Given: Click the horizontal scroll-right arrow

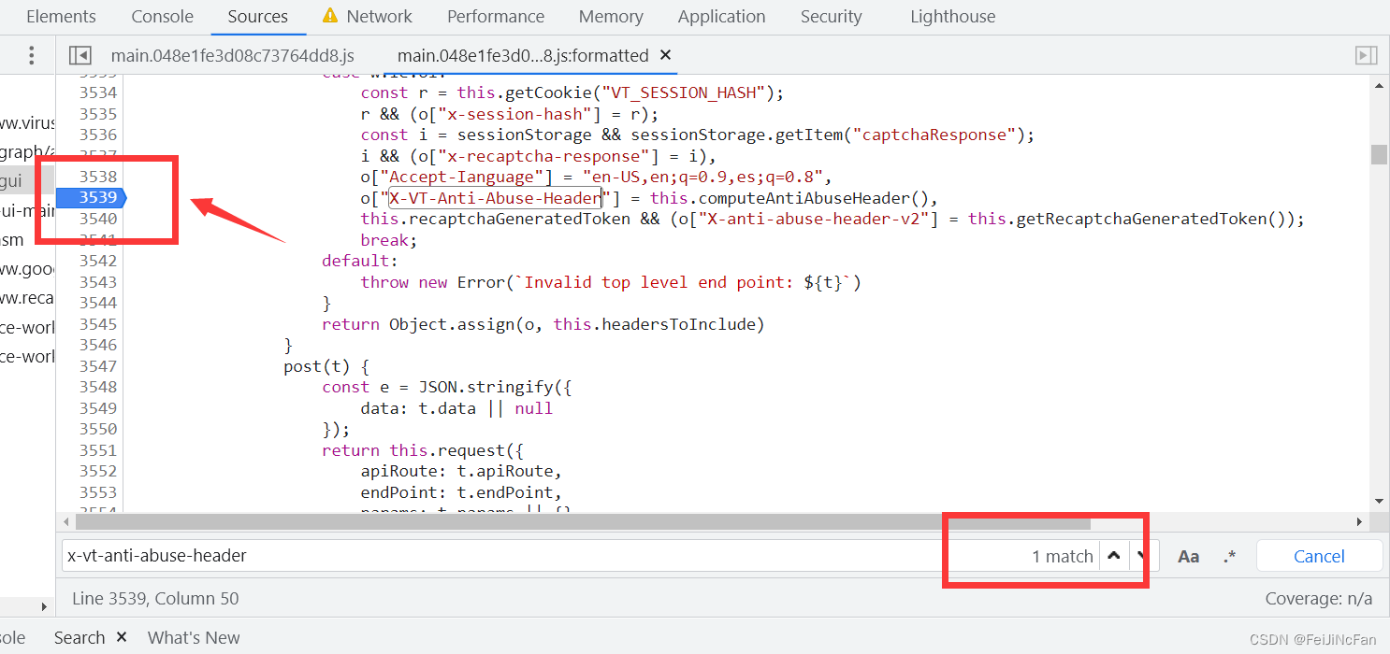Looking at the screenshot, I should (x=1360, y=521).
